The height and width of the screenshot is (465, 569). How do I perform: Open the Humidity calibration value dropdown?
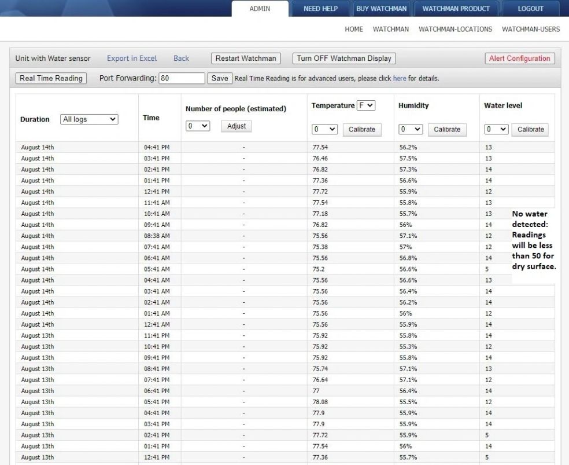tap(411, 129)
